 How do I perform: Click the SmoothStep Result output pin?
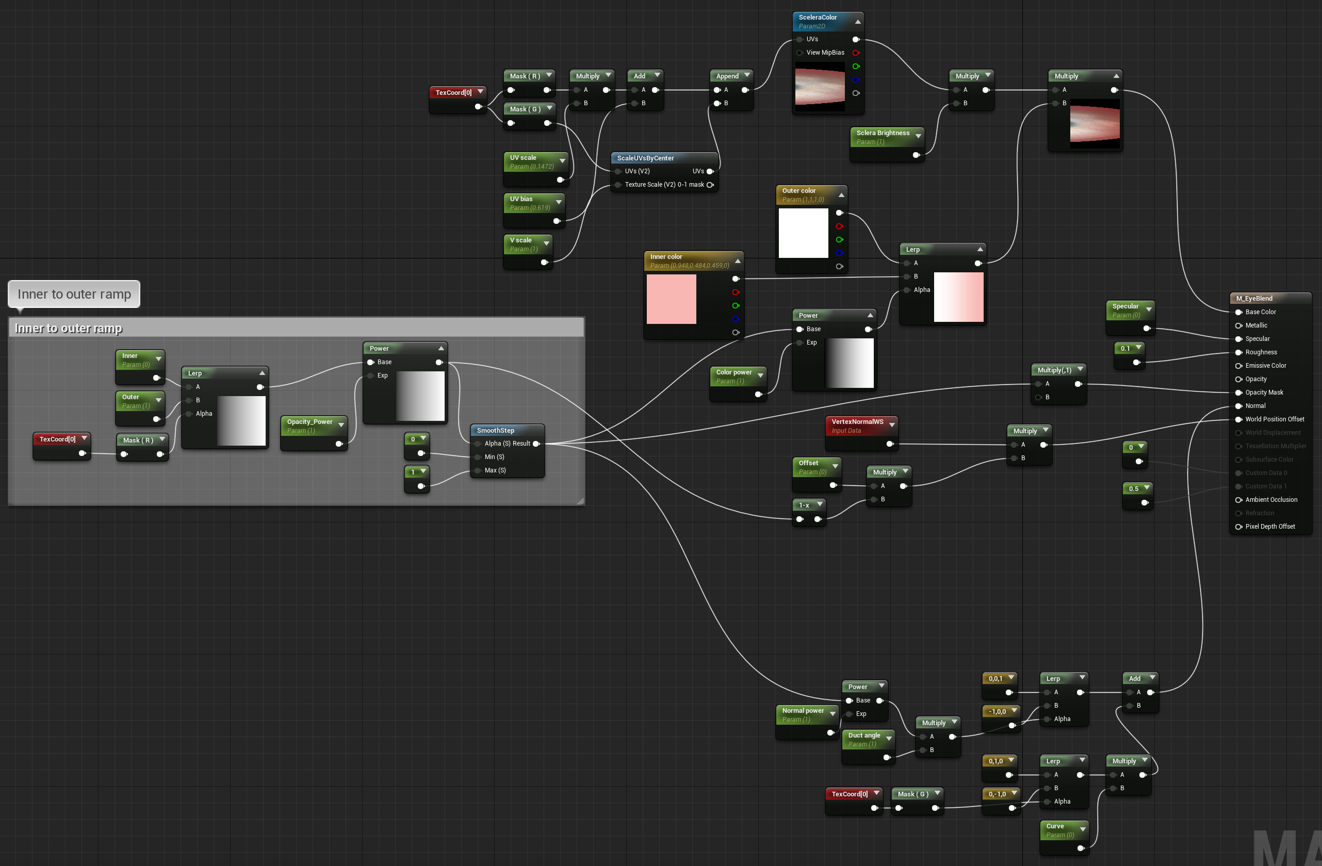(x=536, y=444)
